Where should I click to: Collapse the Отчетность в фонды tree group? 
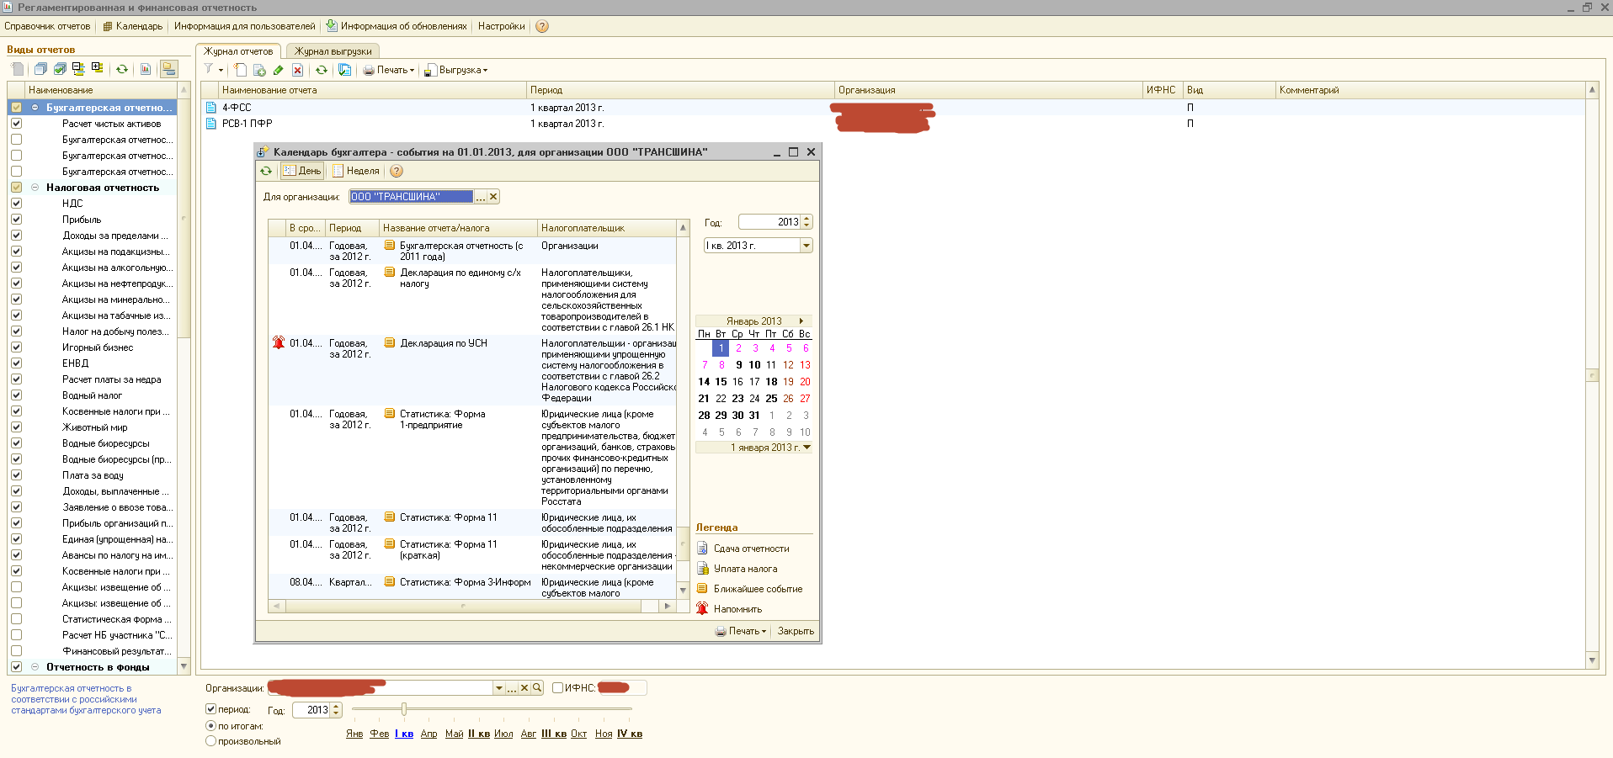[35, 667]
